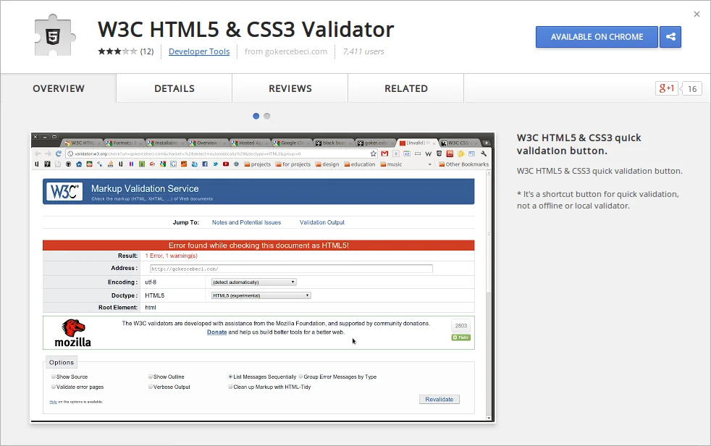The width and height of the screenshot is (711, 446).
Task: Click the mozilla dinosaur logo
Action: pos(72,333)
